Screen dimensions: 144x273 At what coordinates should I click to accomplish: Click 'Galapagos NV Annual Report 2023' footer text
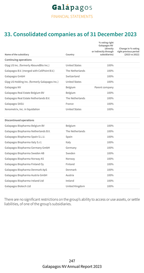coord(72,267)
